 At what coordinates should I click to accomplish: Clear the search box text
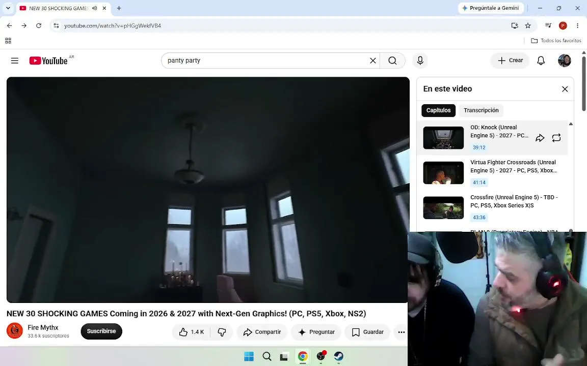[373, 60]
